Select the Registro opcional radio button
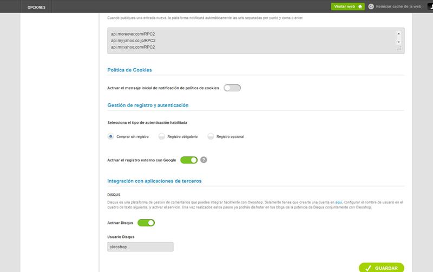This screenshot has height=272, width=433. tap(211, 137)
